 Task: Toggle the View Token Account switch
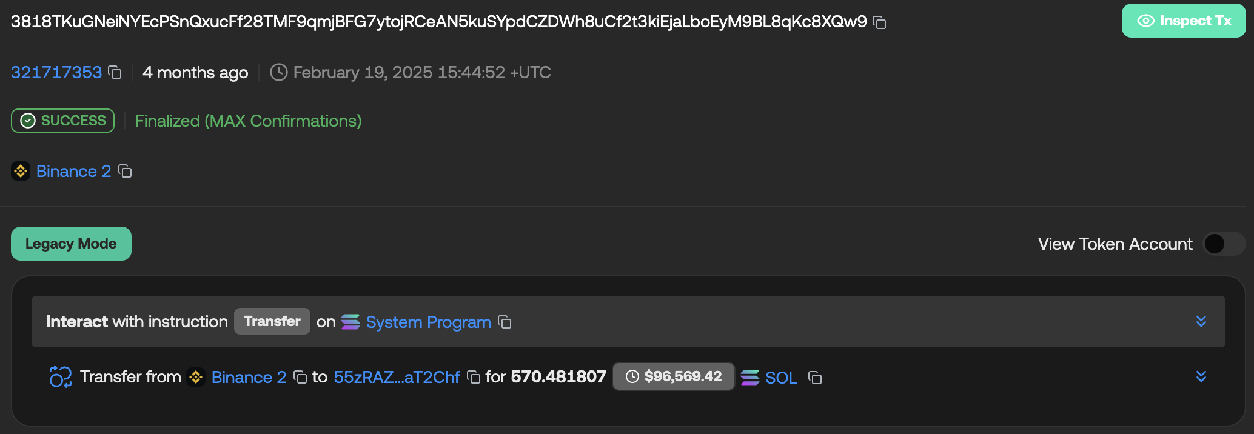[x=1224, y=244]
